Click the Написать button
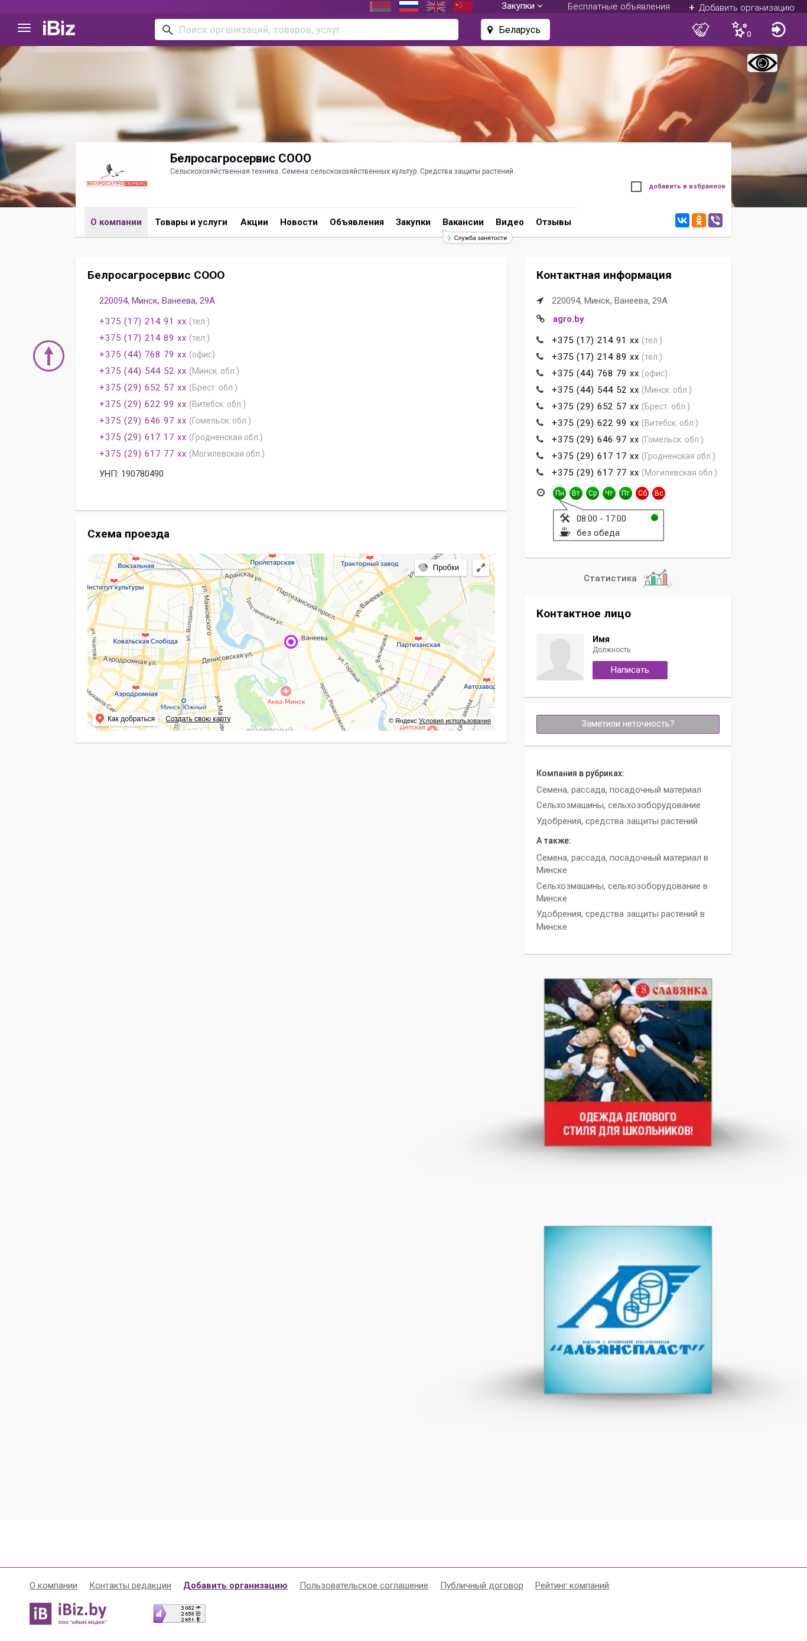Screen dimensions: 807x1641 point(629,670)
